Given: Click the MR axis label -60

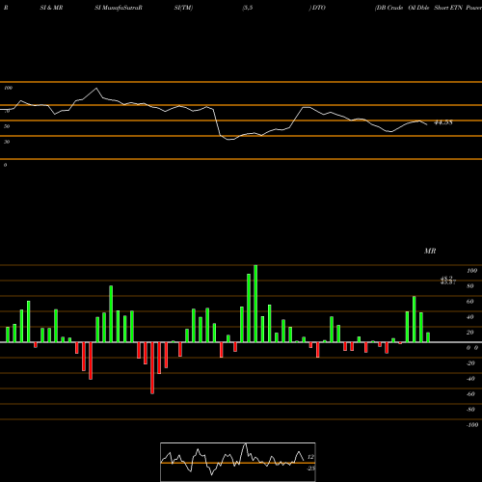Looking at the screenshot, I should (x=470, y=394).
